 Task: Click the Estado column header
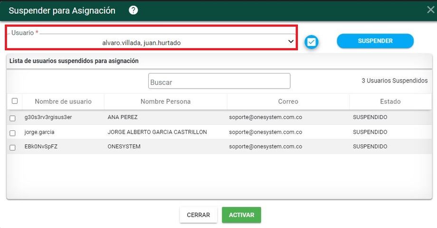point(390,101)
